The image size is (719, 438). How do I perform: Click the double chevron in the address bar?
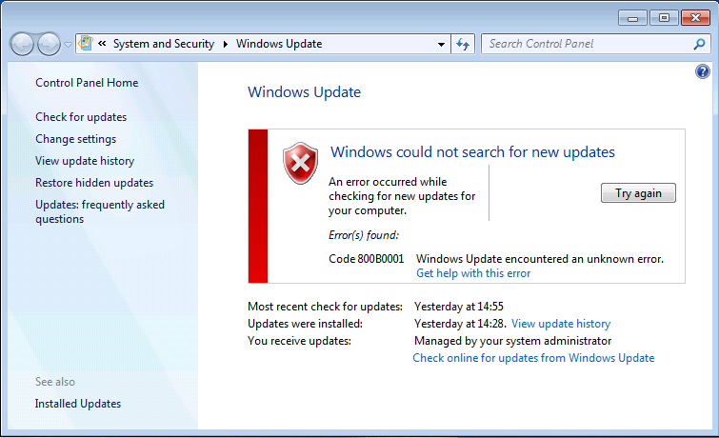102,44
